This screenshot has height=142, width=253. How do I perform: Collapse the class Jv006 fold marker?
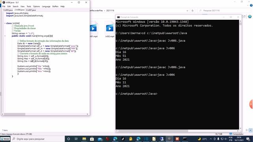(x=5, y=23)
